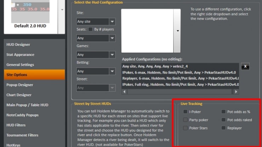Select the IPoker Full ring Holdem configuration row

pos(180,84)
